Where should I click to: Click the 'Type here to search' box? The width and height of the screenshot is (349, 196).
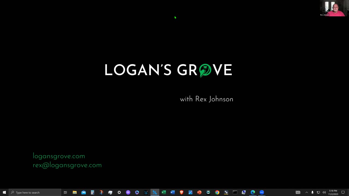click(35, 192)
